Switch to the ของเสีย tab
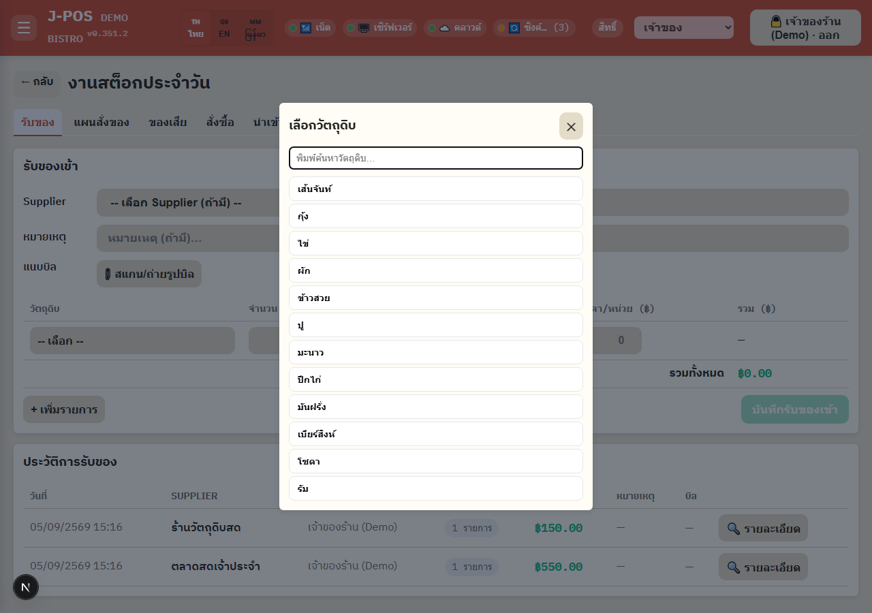 (168, 123)
